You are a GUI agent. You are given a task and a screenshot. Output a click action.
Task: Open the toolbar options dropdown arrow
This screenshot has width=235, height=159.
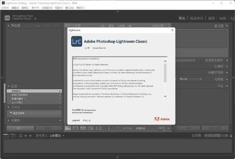click(168, 128)
